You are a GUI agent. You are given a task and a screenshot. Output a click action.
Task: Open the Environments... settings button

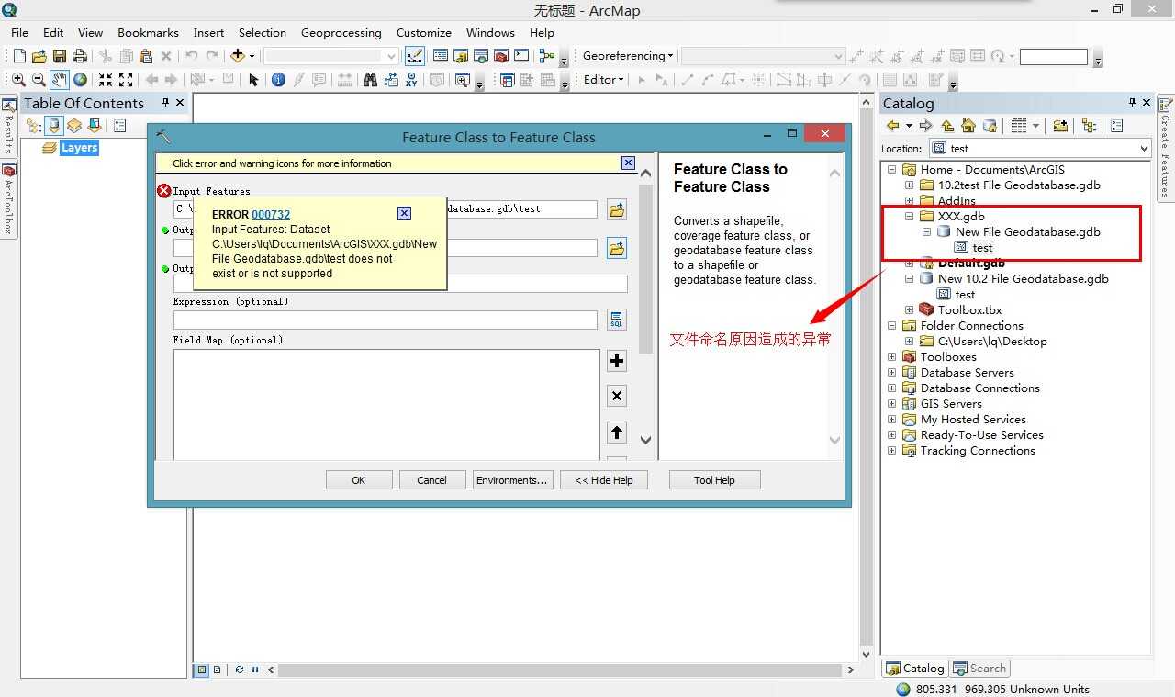pyautogui.click(x=512, y=480)
